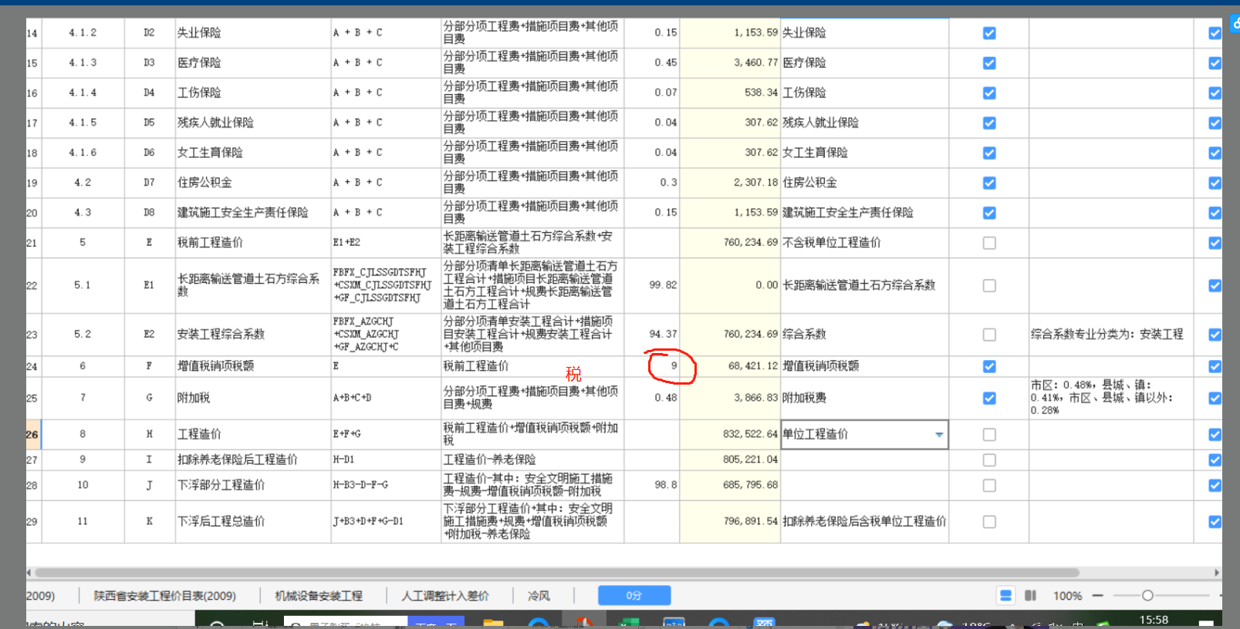Screen dimensions: 1240x629
Task: Click the rate cell 0.45
Action: point(652,62)
